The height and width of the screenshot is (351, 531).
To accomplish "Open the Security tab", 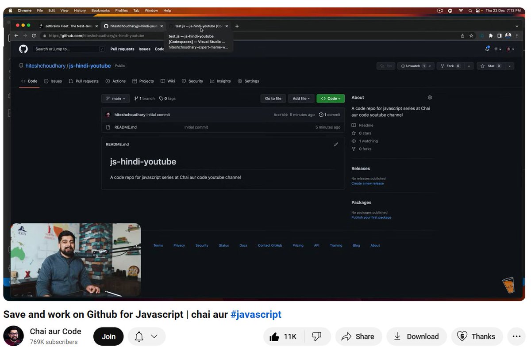I will 192,81.
